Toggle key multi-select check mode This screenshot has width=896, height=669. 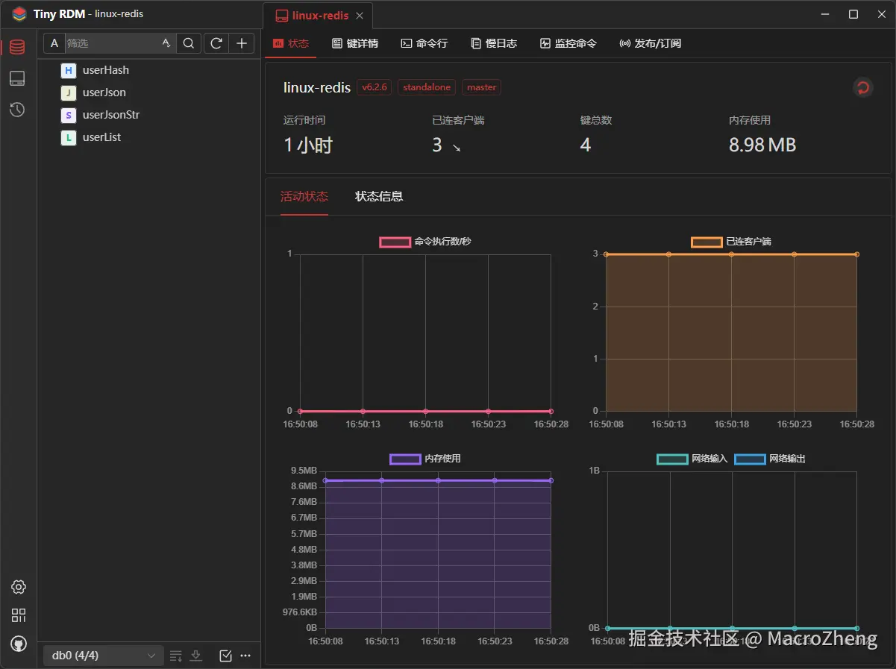226,656
